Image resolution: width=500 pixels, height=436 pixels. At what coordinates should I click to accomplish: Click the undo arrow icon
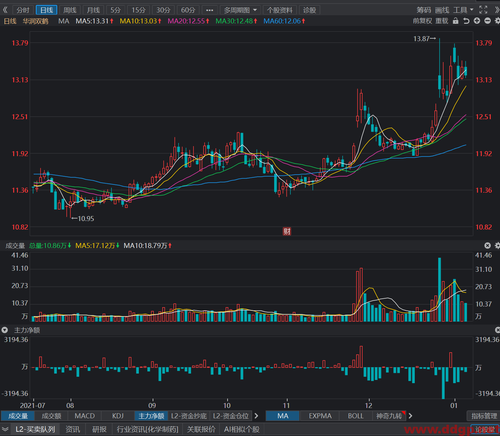466,21
